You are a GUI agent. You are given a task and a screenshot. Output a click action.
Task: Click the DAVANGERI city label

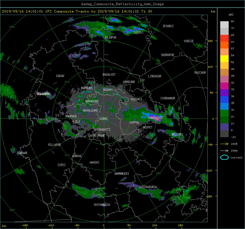click(122, 174)
